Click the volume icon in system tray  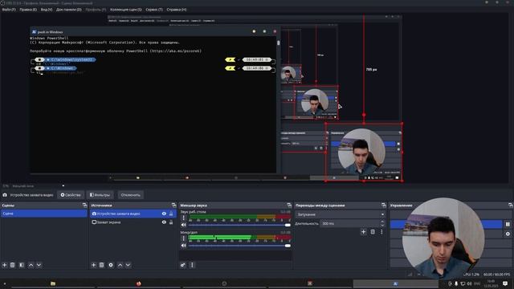click(469, 283)
